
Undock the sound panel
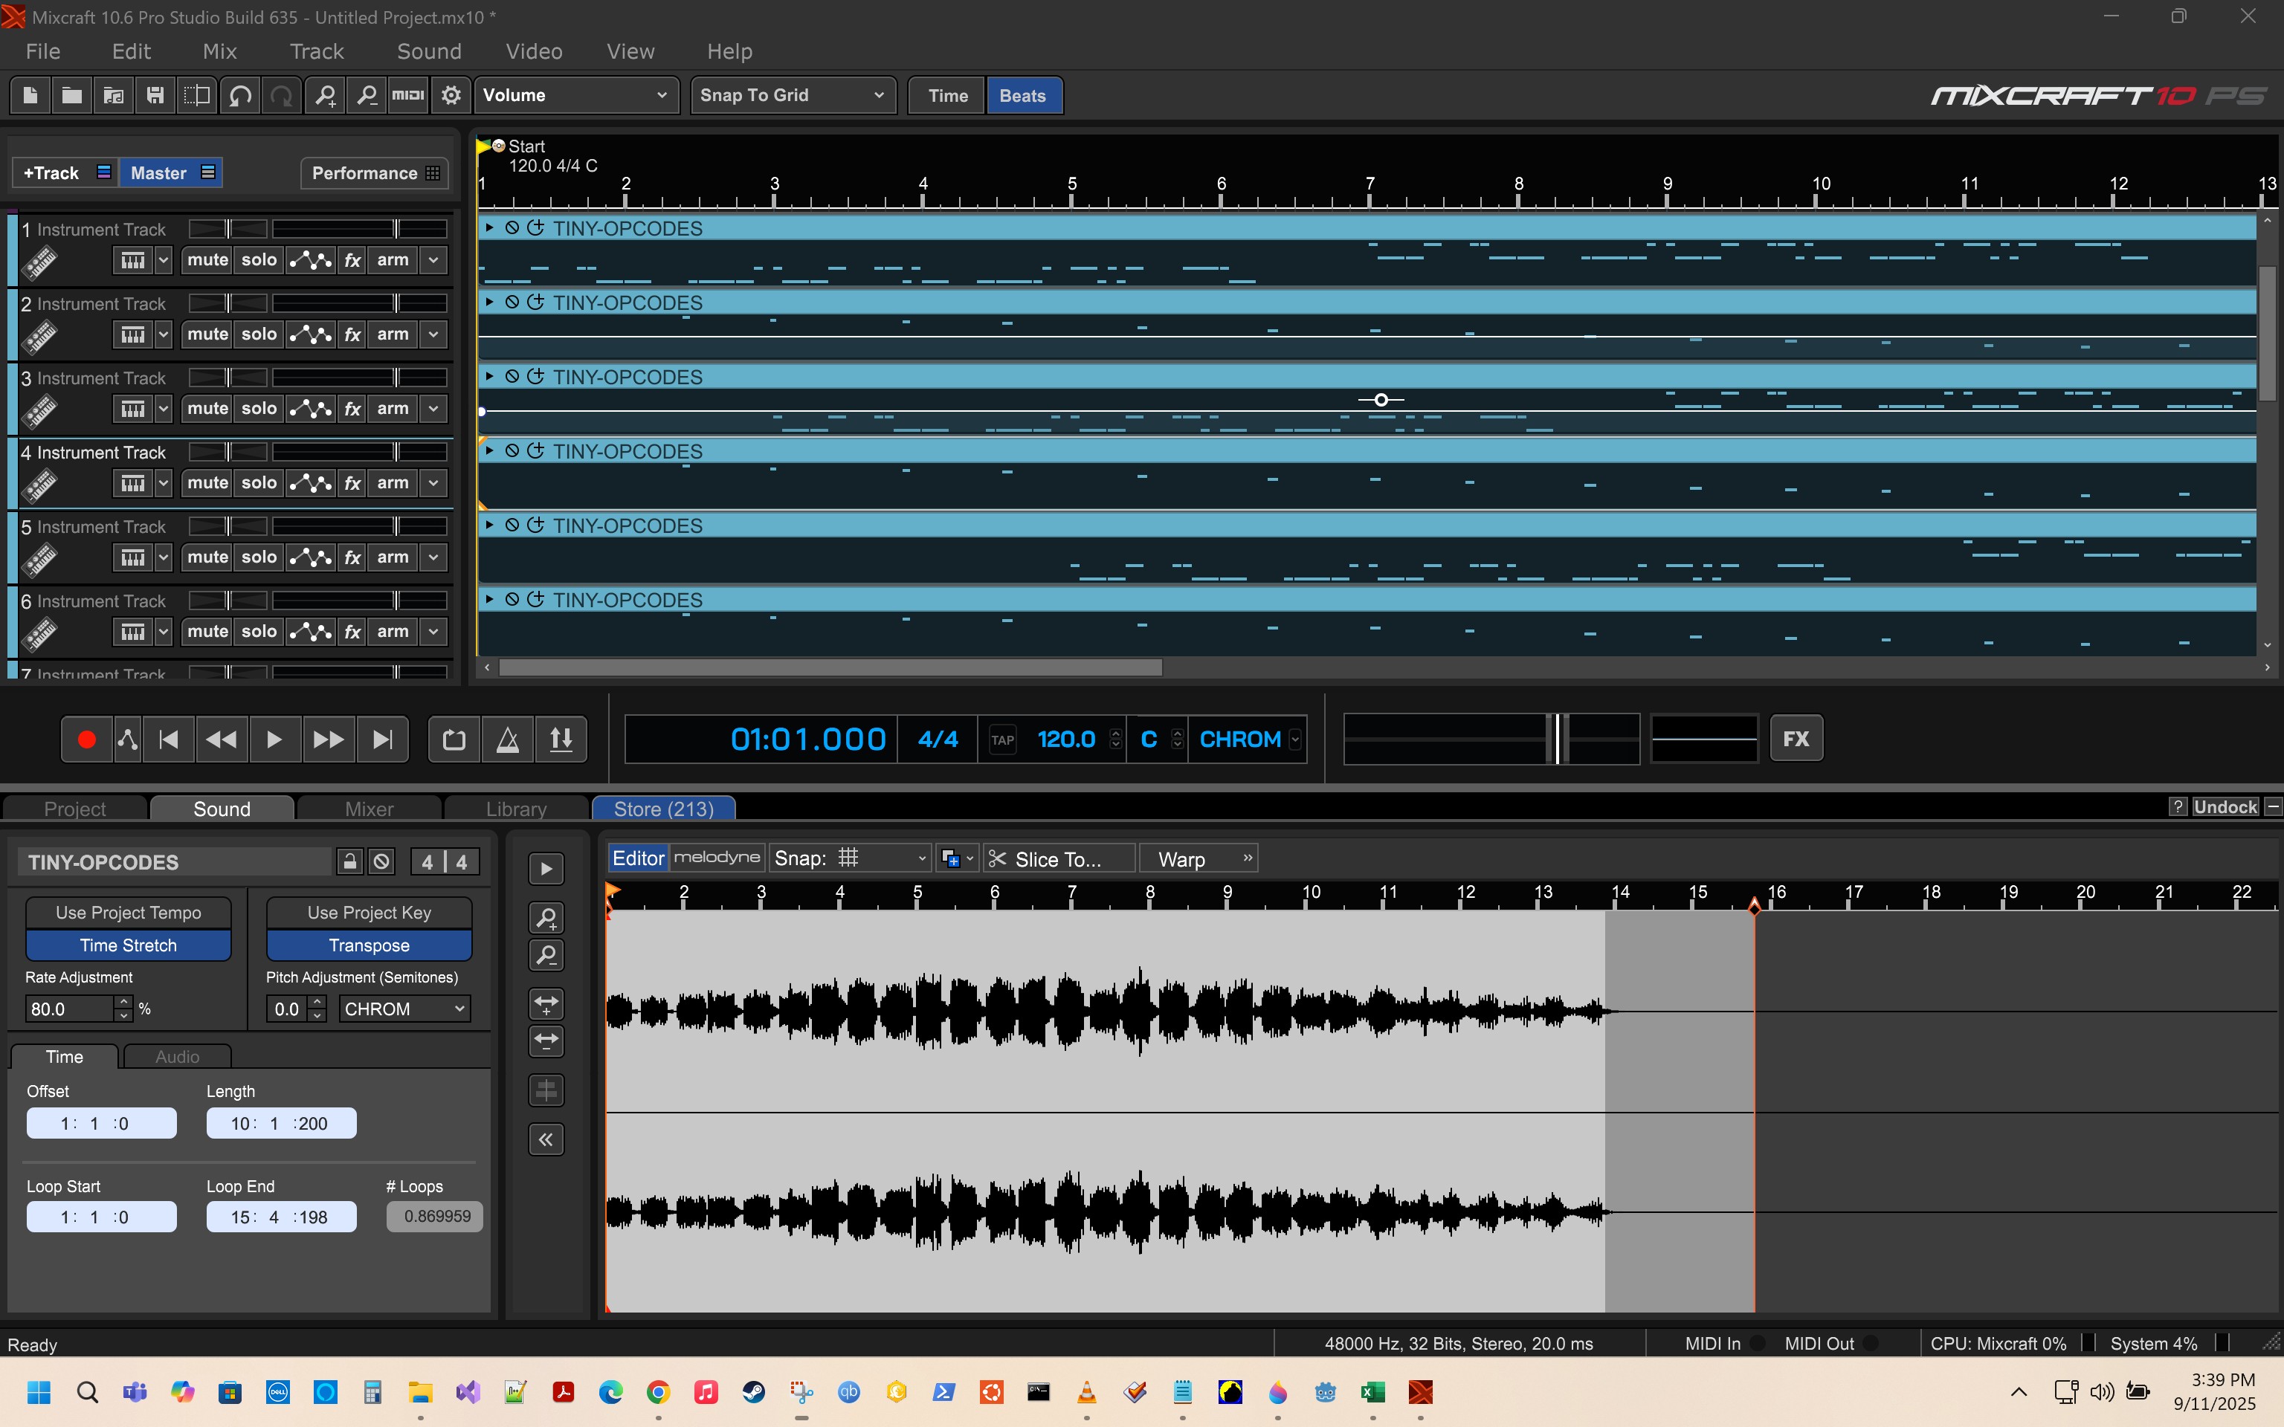click(x=2225, y=807)
